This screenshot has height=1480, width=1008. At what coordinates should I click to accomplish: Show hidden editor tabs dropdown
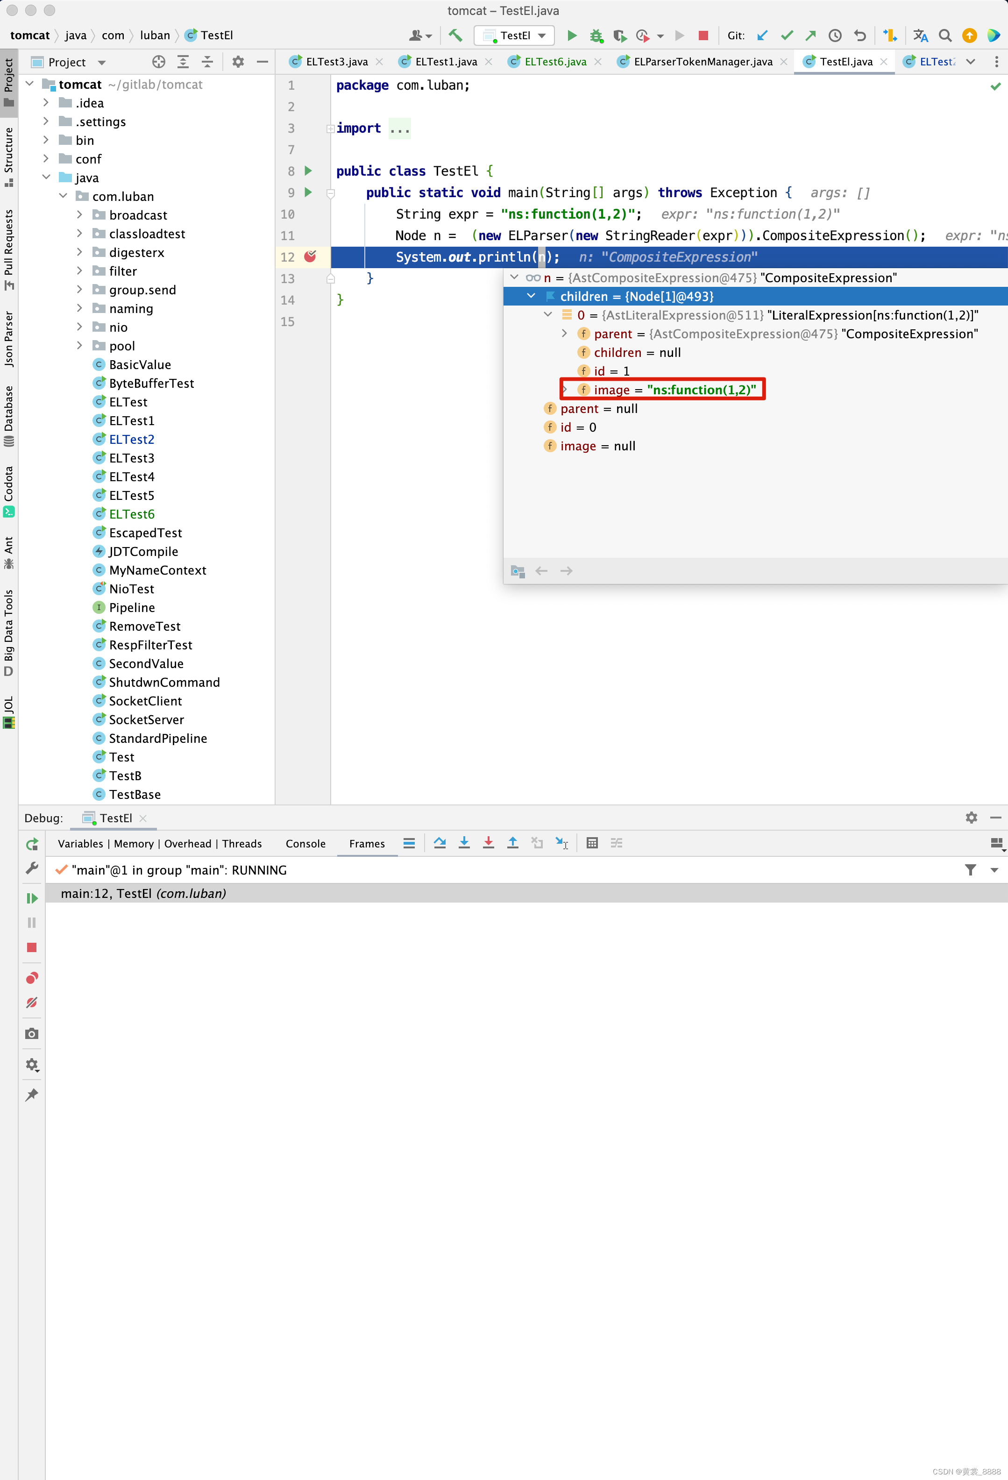971,62
